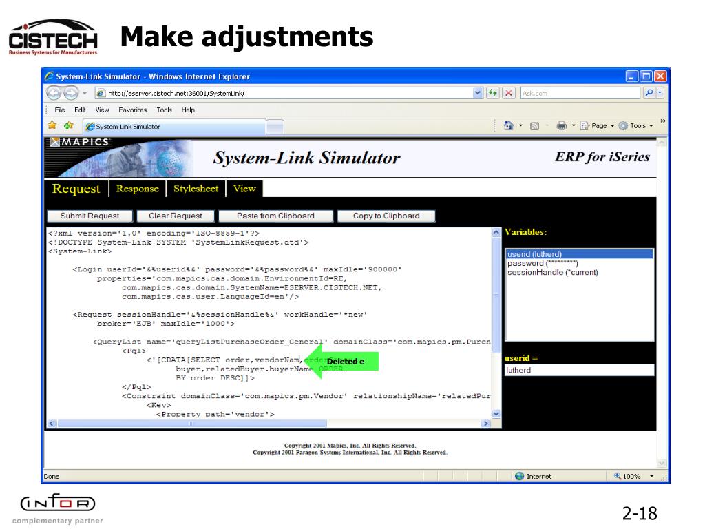Open the Edit menu
Image resolution: width=705 pixels, height=529 pixels.
pos(80,110)
